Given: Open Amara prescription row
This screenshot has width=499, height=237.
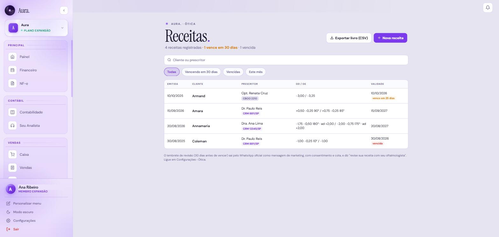Looking at the screenshot, I should (286, 111).
